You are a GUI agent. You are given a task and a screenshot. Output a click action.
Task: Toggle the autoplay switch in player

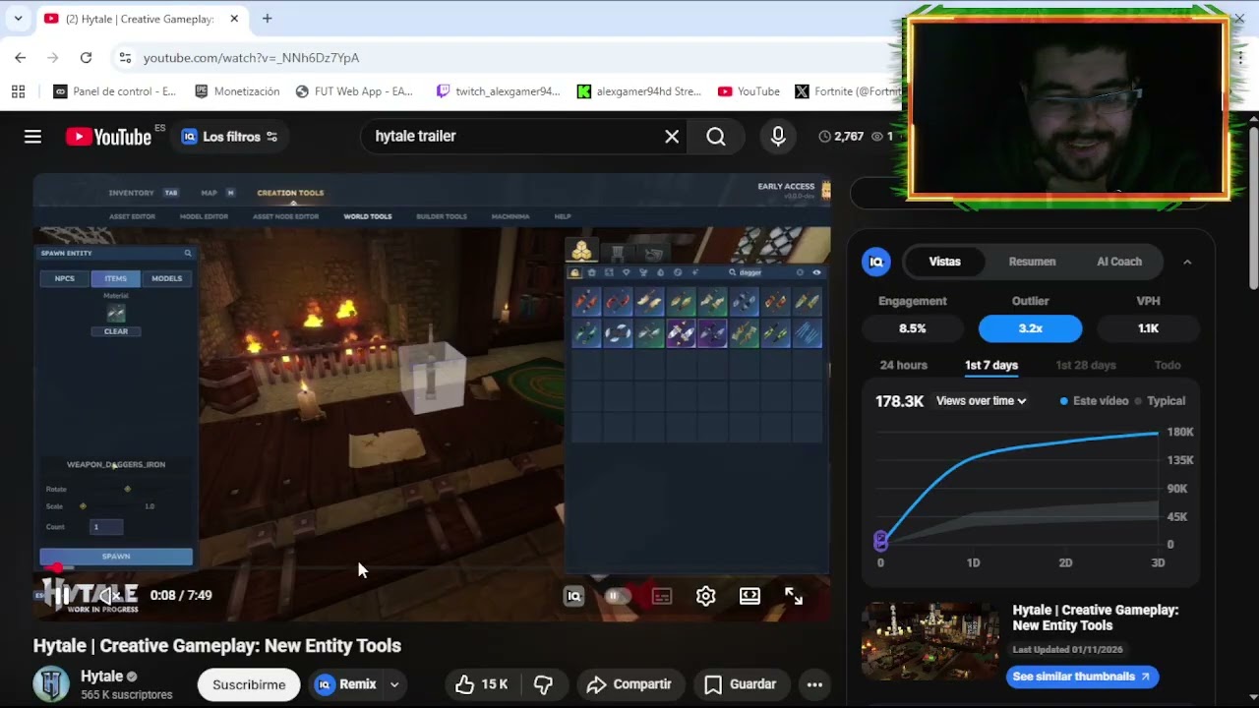(618, 596)
